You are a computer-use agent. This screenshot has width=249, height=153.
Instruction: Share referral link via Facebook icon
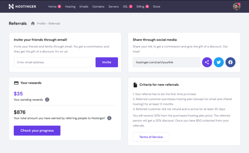pos(230,62)
